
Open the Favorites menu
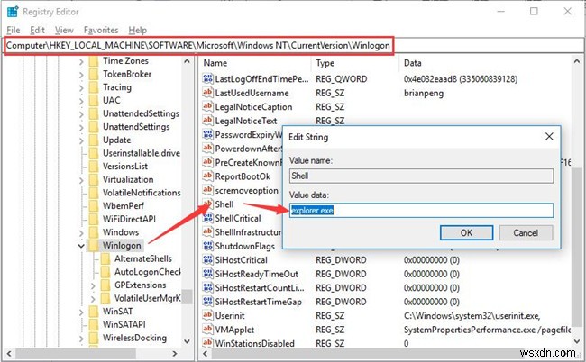[x=101, y=30]
